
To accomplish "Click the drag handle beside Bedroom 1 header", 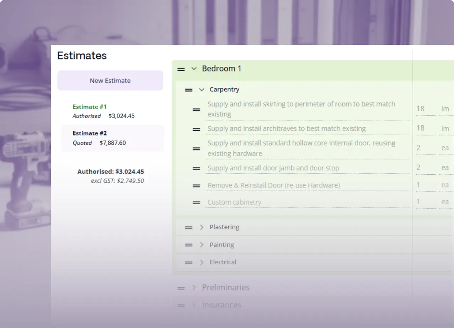I will click(x=181, y=69).
